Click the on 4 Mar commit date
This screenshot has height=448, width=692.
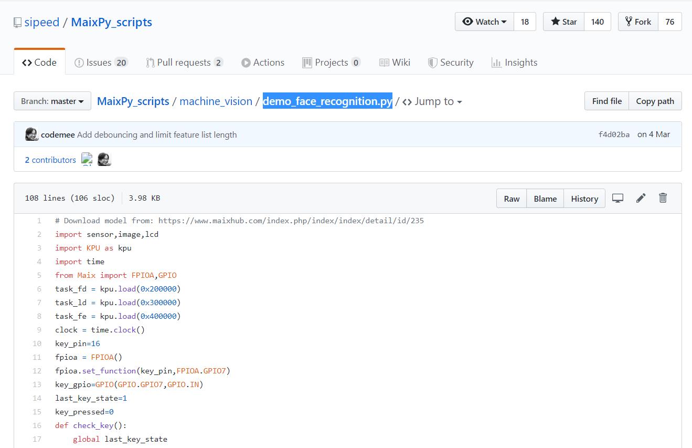[x=654, y=134]
